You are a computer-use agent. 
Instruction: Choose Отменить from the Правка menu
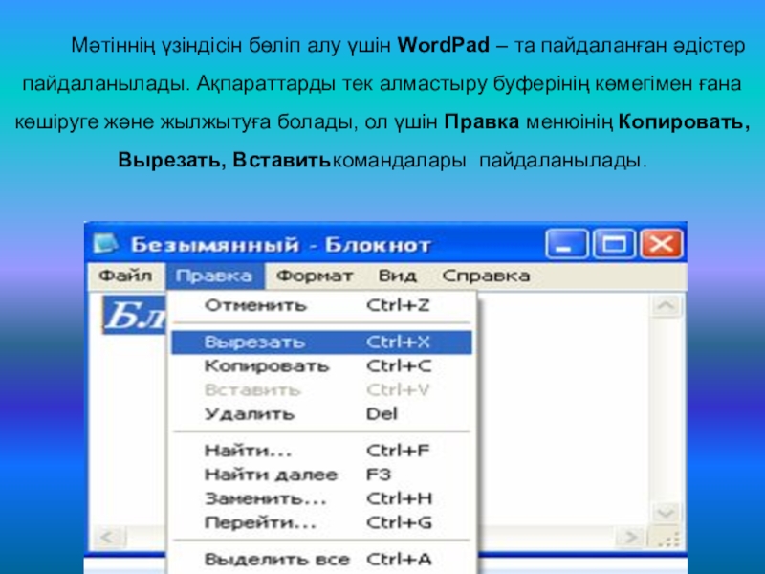[321, 305]
